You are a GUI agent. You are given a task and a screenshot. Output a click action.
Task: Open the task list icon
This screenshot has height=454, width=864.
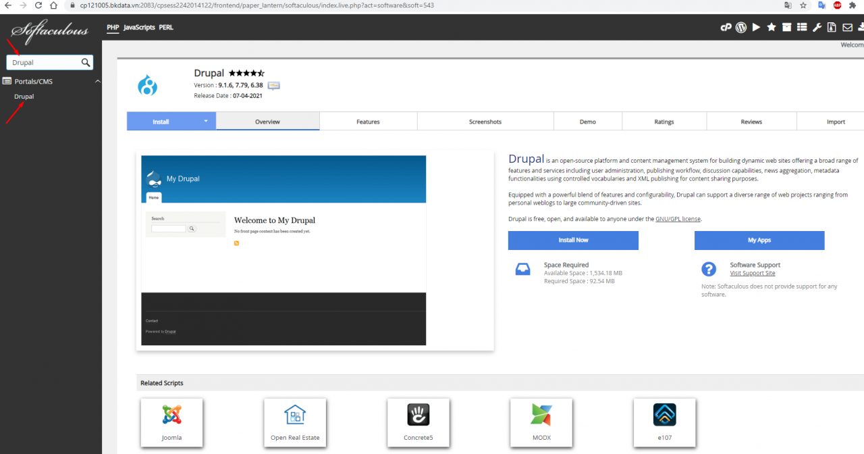click(x=802, y=28)
